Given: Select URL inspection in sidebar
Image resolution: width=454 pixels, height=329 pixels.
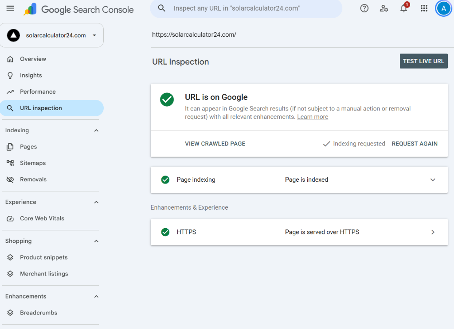Looking at the screenshot, I should coord(52,108).
